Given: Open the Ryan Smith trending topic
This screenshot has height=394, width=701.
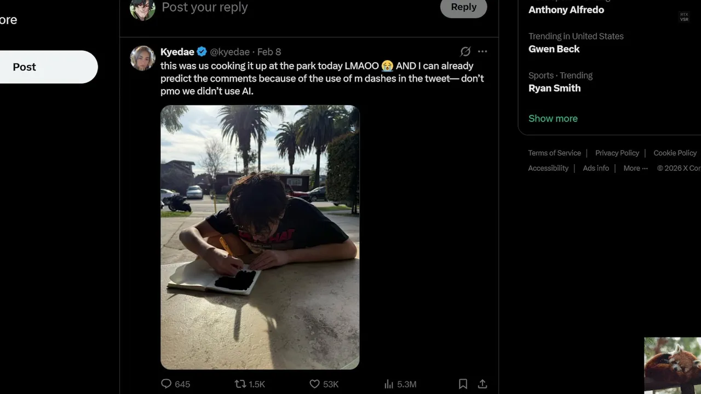Looking at the screenshot, I should point(554,88).
